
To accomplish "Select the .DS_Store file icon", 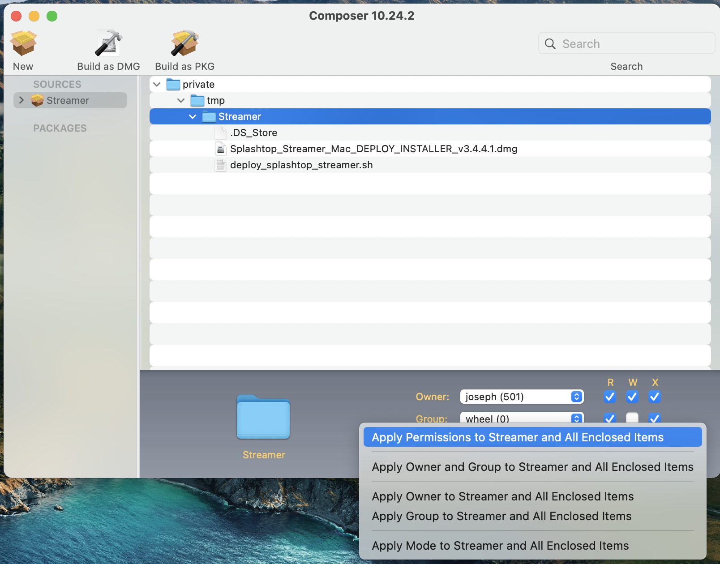I will [x=221, y=132].
